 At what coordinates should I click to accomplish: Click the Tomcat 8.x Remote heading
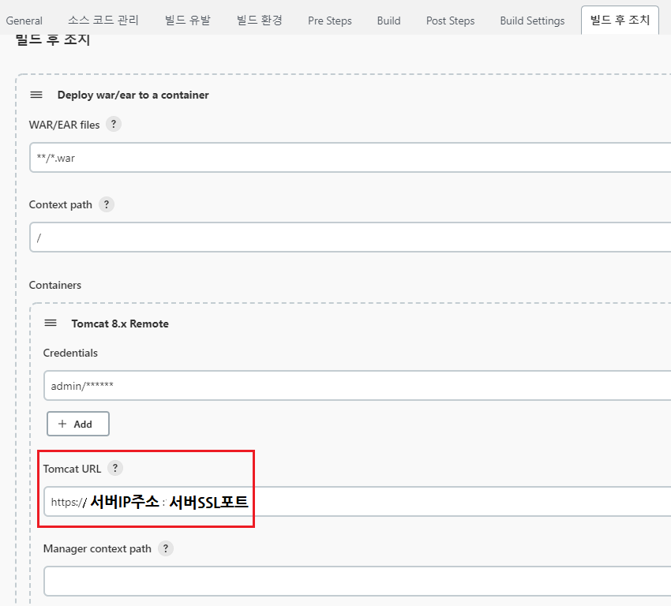pos(120,324)
